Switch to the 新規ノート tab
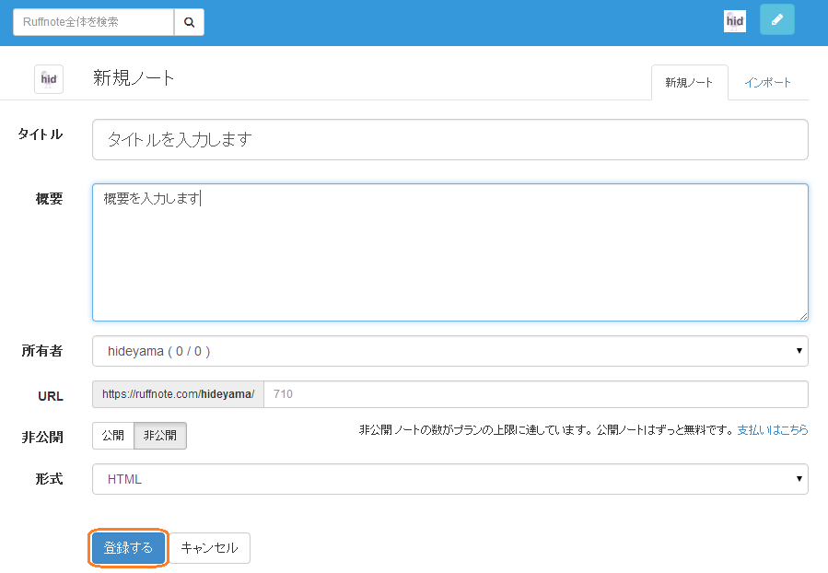This screenshot has height=573, width=828. click(x=689, y=82)
